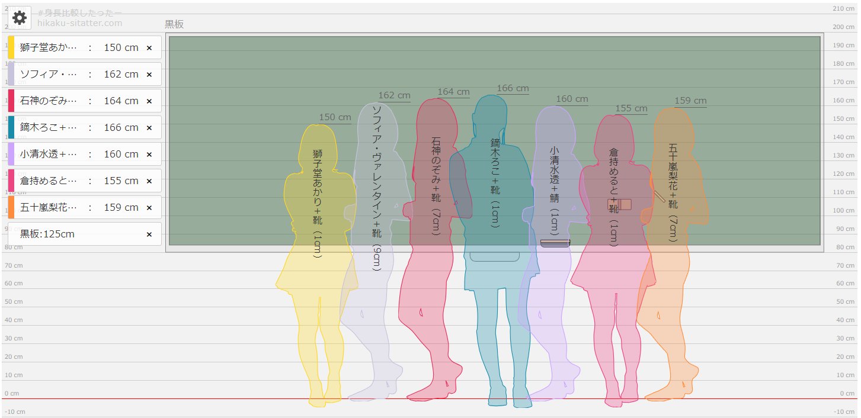Remove the 黒板:125cm object entry
Screen dimensions: 861x418
149,234
